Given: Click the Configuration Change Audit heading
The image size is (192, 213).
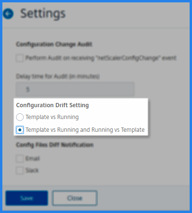Looking at the screenshot, I should click(x=54, y=44).
